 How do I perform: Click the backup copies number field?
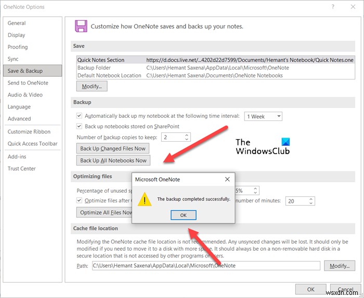(x=173, y=137)
